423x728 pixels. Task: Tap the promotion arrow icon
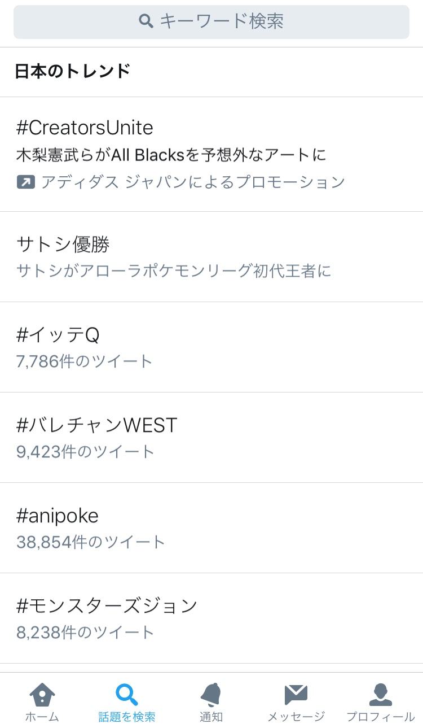click(26, 182)
